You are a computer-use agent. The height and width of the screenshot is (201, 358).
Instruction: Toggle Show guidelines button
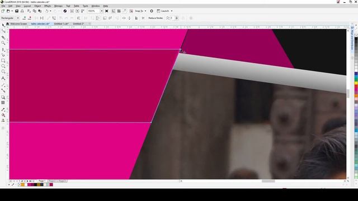[x=125, y=11]
